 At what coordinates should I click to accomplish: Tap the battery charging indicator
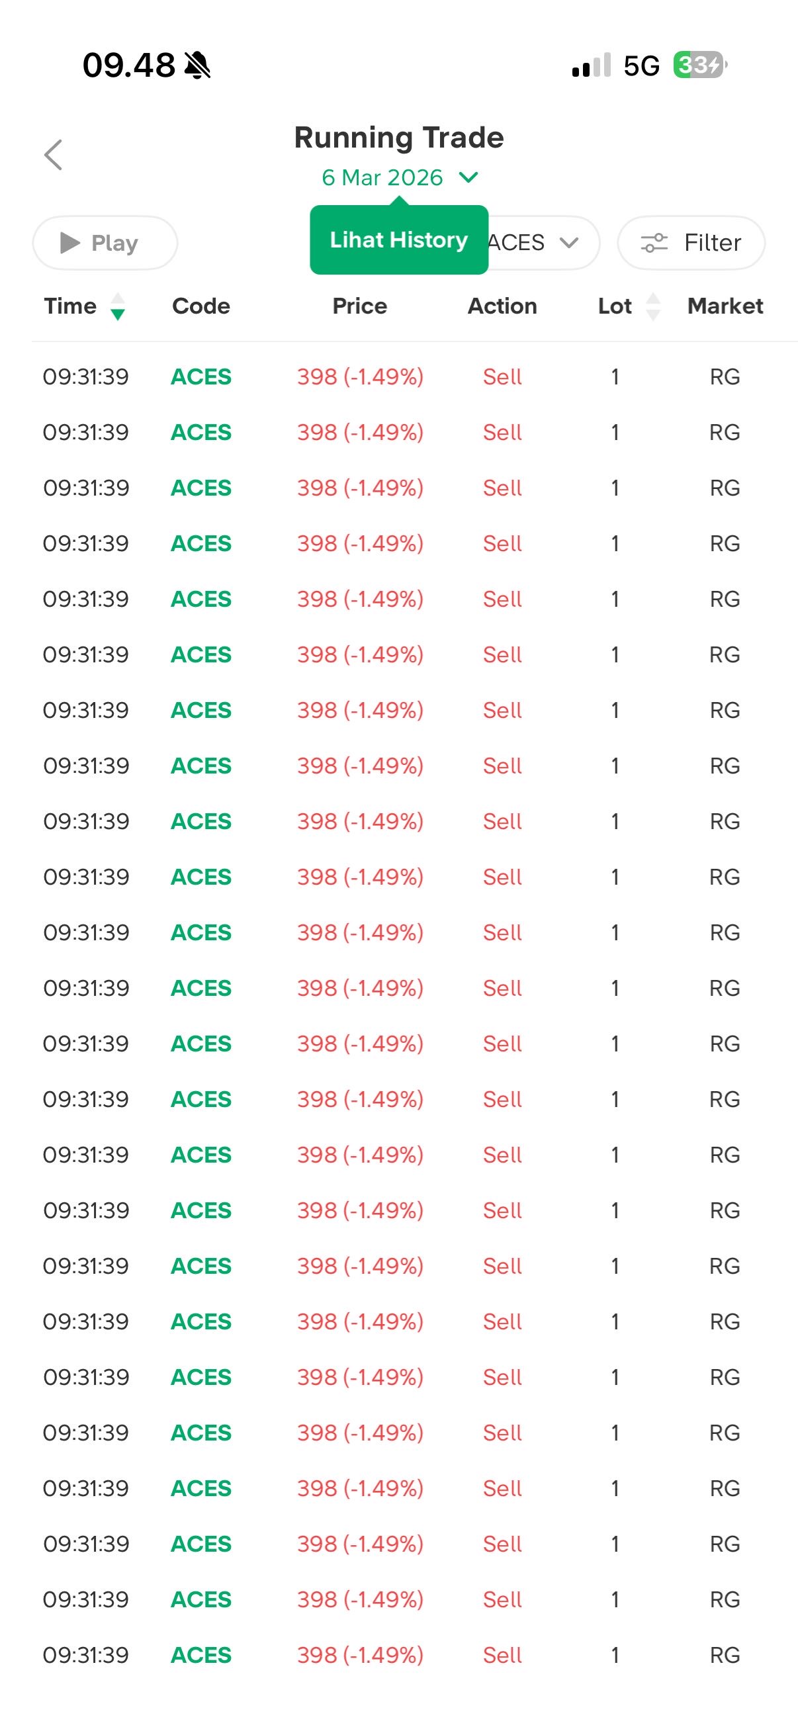699,66
